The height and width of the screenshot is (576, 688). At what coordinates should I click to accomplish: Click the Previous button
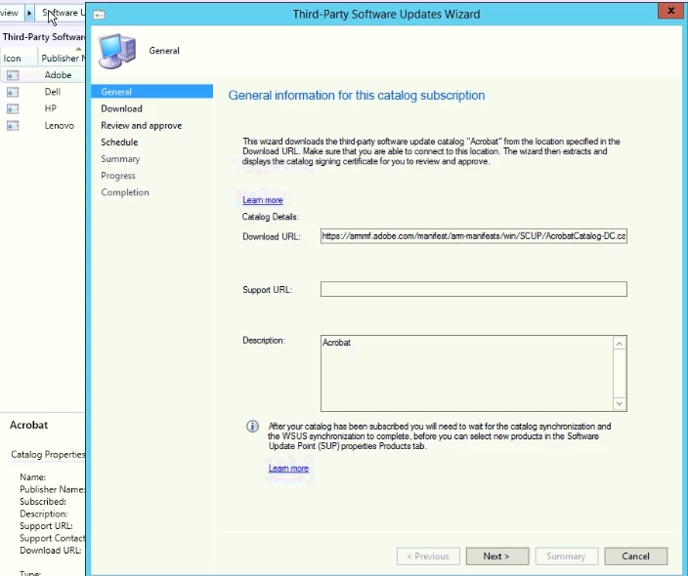coord(428,556)
